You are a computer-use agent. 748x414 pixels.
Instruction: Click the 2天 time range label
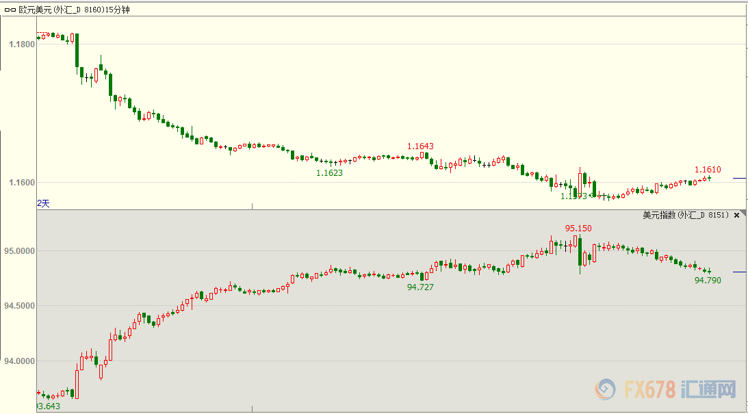pyautogui.click(x=43, y=203)
